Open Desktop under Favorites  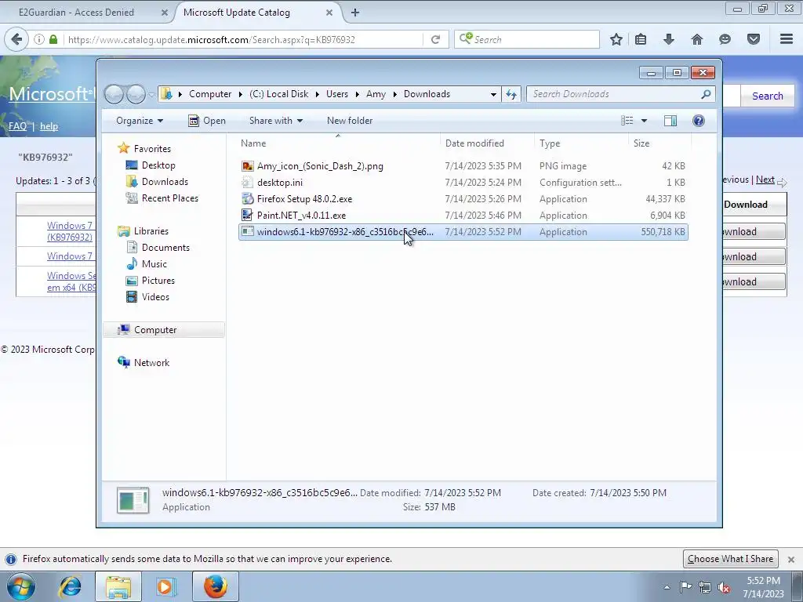tap(158, 165)
